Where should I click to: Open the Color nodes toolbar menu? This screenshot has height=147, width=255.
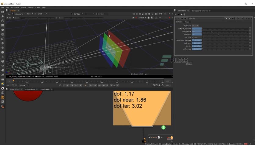click(x=3, y=30)
